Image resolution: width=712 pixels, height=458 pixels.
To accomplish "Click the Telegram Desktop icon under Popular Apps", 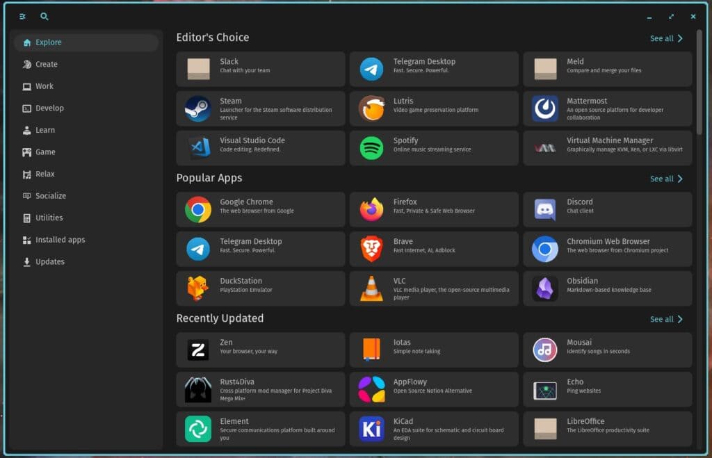I will pyautogui.click(x=198, y=249).
